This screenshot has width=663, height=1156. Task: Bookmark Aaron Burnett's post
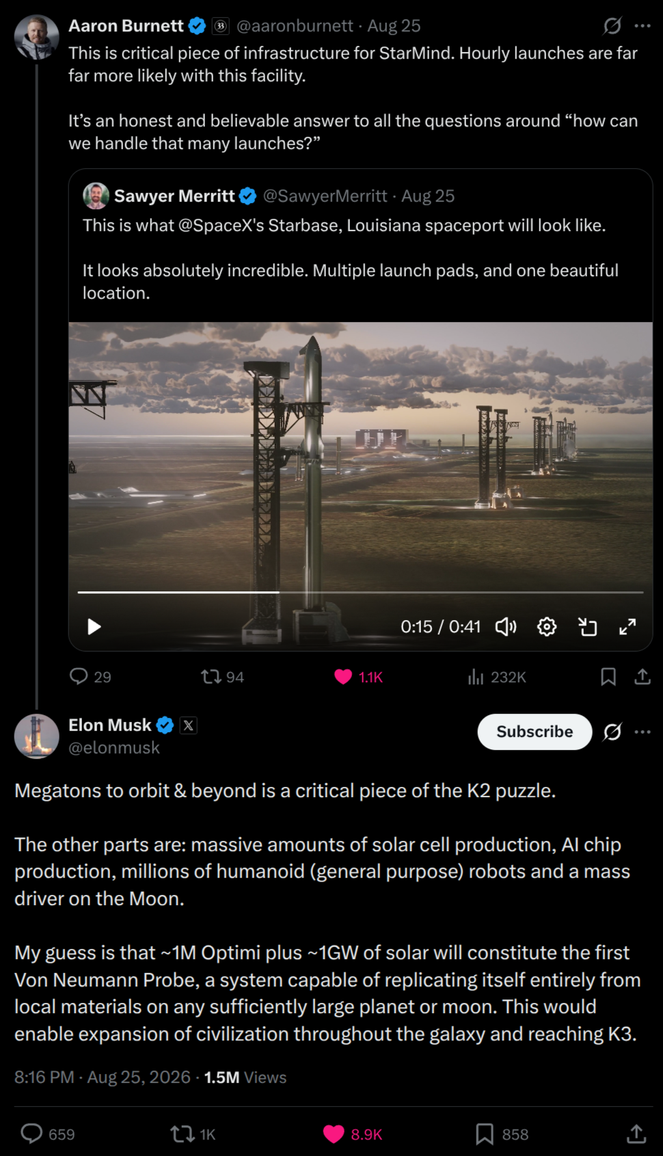[x=608, y=677]
